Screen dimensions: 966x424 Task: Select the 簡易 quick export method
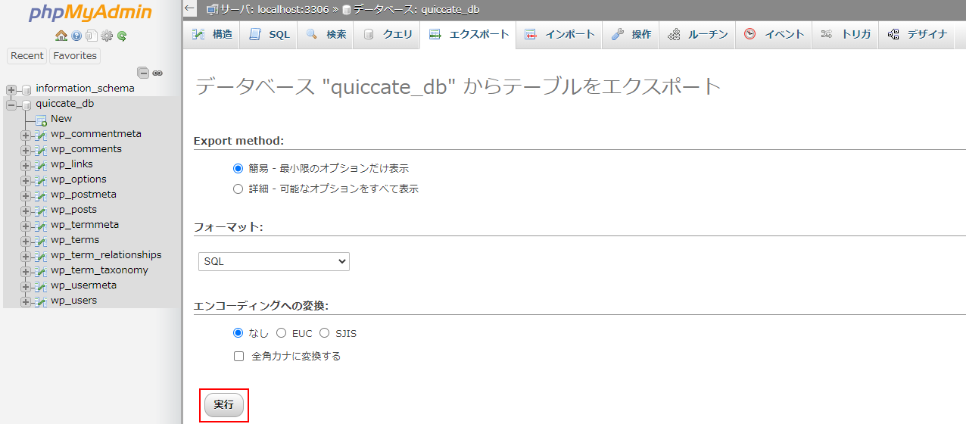tap(238, 168)
